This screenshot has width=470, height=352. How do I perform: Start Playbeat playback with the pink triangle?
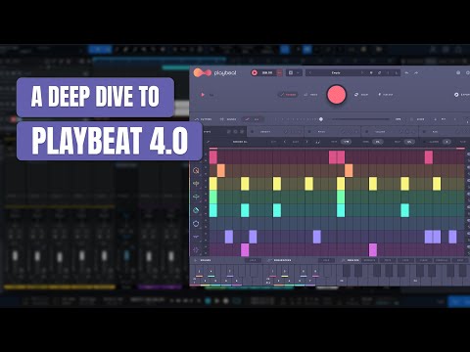point(203,95)
